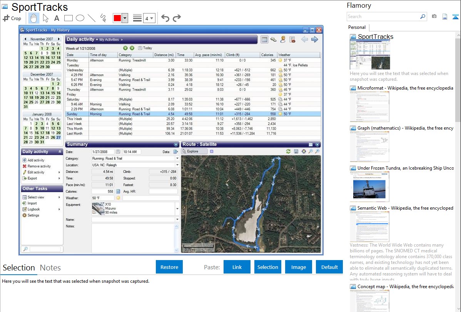Switch to the Notes tab
This screenshot has width=461, height=312.
[x=50, y=268]
